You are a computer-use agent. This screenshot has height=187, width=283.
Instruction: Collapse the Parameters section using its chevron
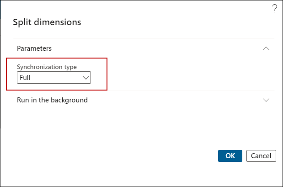click(266, 48)
